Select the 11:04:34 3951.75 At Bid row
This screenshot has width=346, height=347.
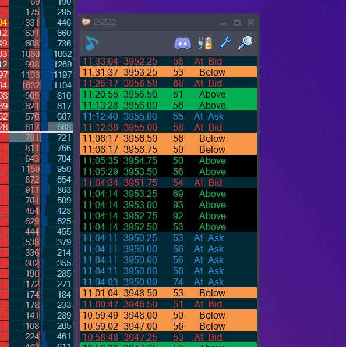click(168, 183)
